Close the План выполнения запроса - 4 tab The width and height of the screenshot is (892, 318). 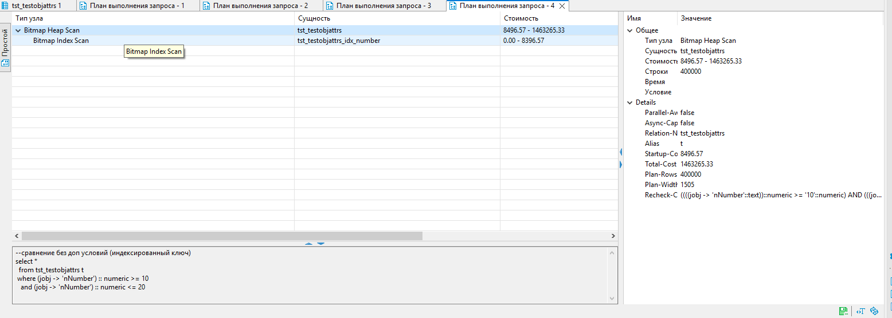[562, 6]
